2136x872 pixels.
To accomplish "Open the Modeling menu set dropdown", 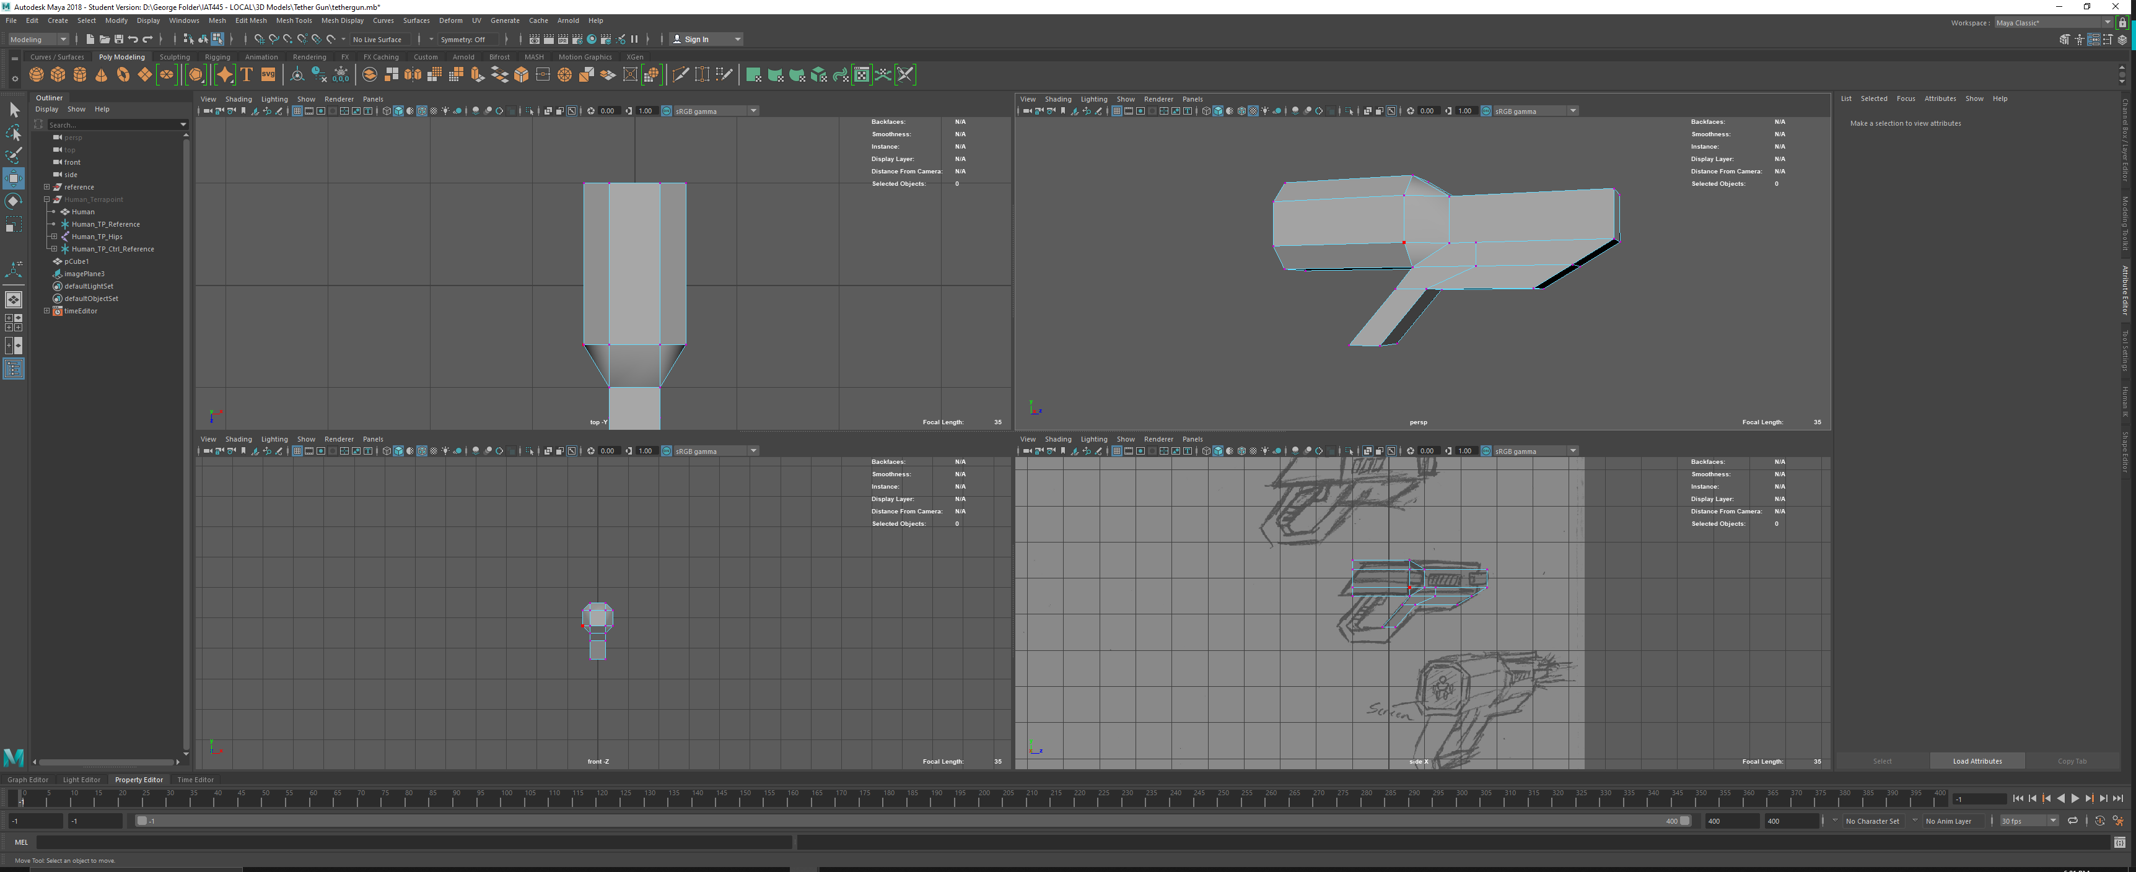I will [x=38, y=39].
